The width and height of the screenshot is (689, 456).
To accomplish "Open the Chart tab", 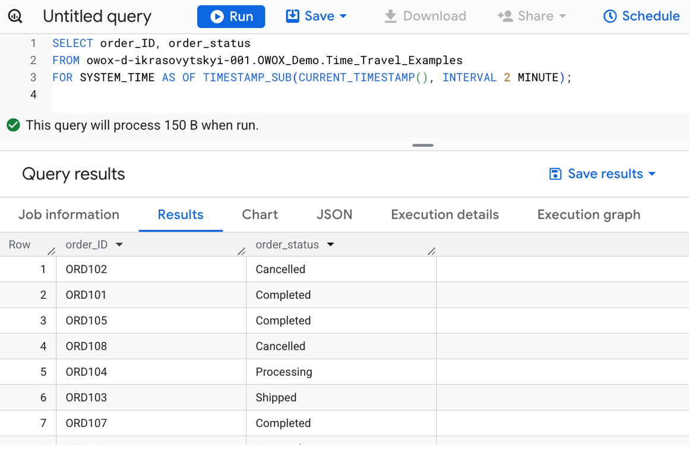I will coord(260,214).
